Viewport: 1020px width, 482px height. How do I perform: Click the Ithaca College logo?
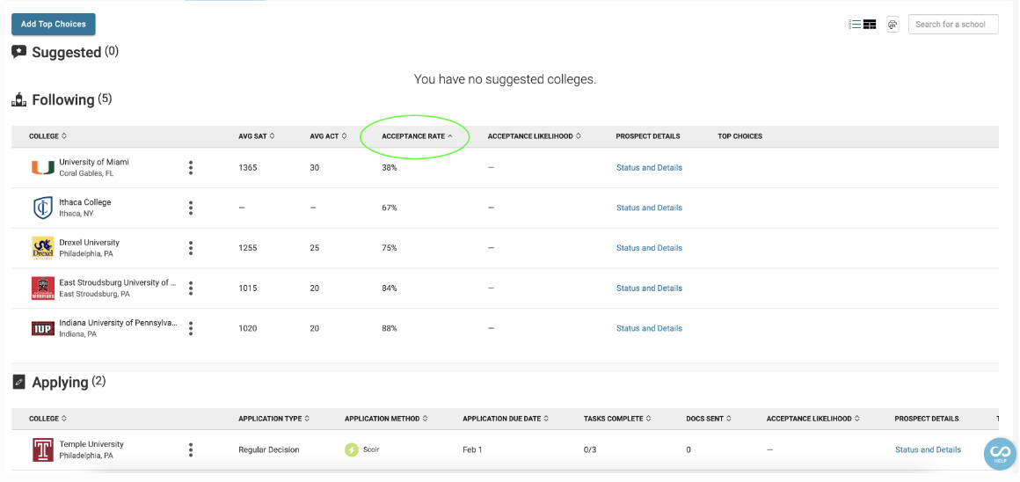43,208
